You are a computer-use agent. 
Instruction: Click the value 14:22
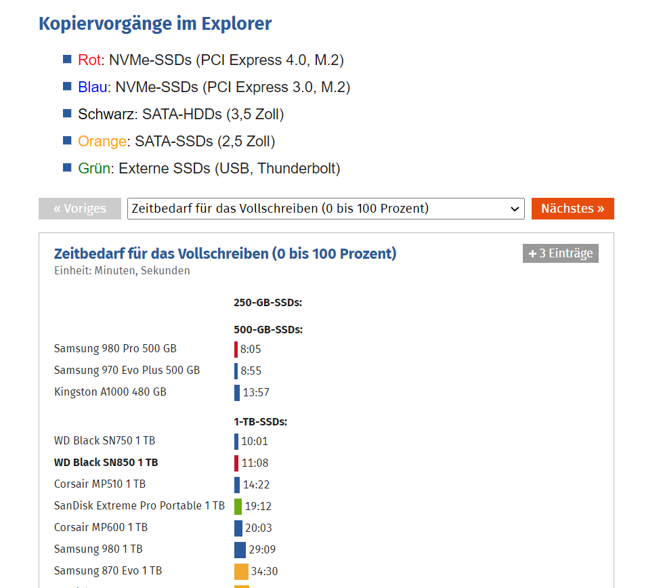click(x=256, y=485)
